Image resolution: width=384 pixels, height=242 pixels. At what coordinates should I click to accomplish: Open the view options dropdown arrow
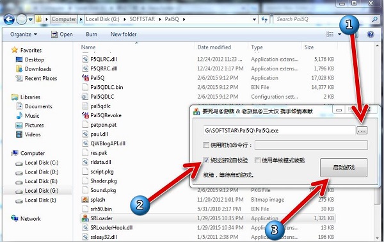tap(339, 35)
